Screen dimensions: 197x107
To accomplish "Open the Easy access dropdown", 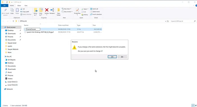I will tap(67, 12).
